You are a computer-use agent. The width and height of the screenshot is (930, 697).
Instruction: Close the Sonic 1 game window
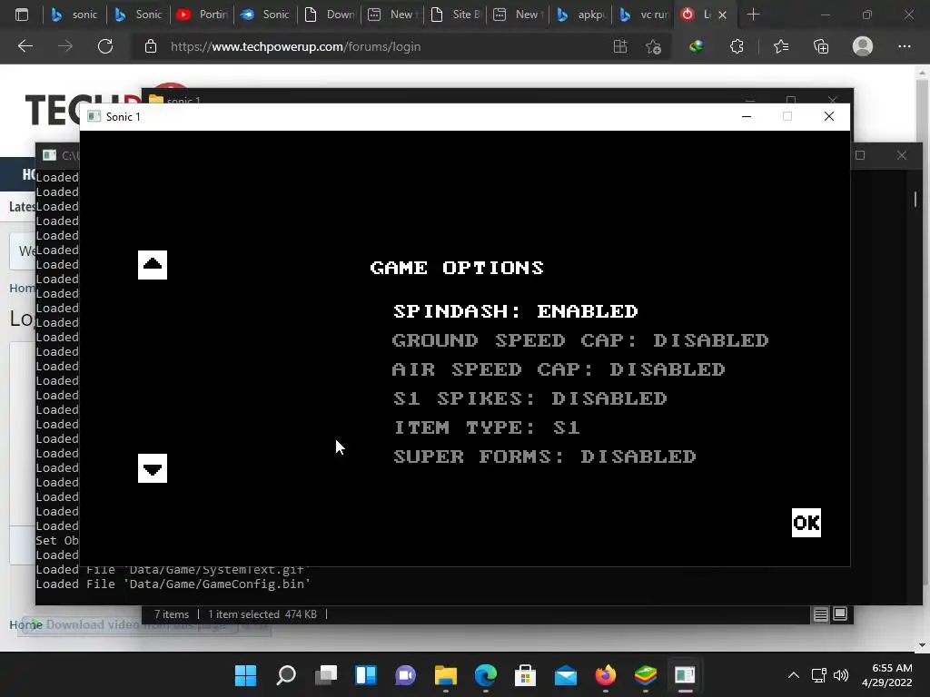(x=829, y=116)
